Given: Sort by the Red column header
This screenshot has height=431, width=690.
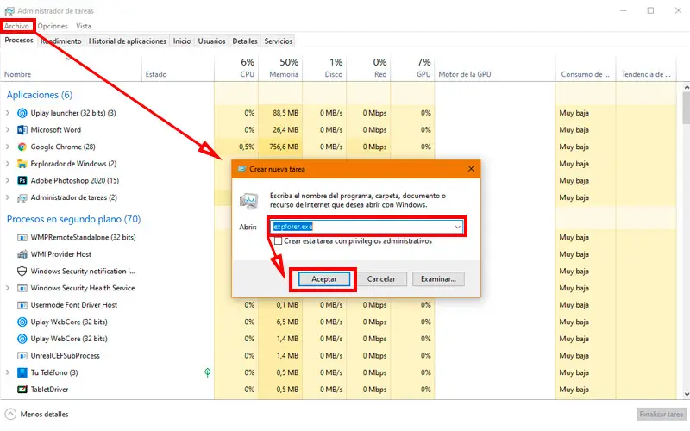Looking at the screenshot, I should (369, 68).
